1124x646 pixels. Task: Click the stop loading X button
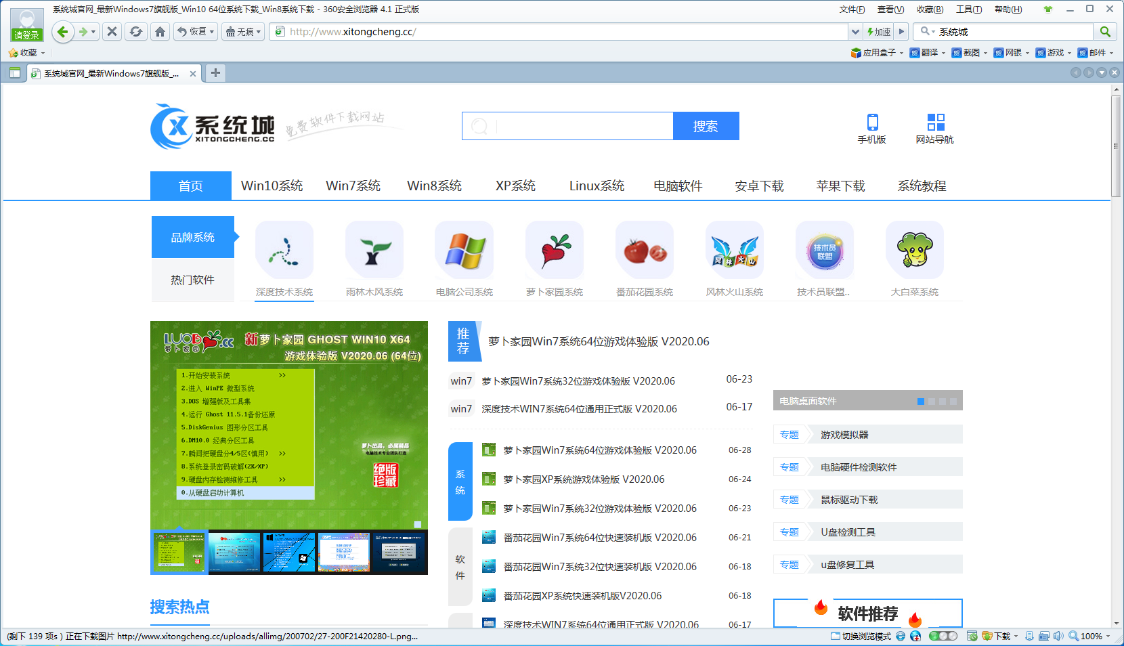pyautogui.click(x=112, y=32)
